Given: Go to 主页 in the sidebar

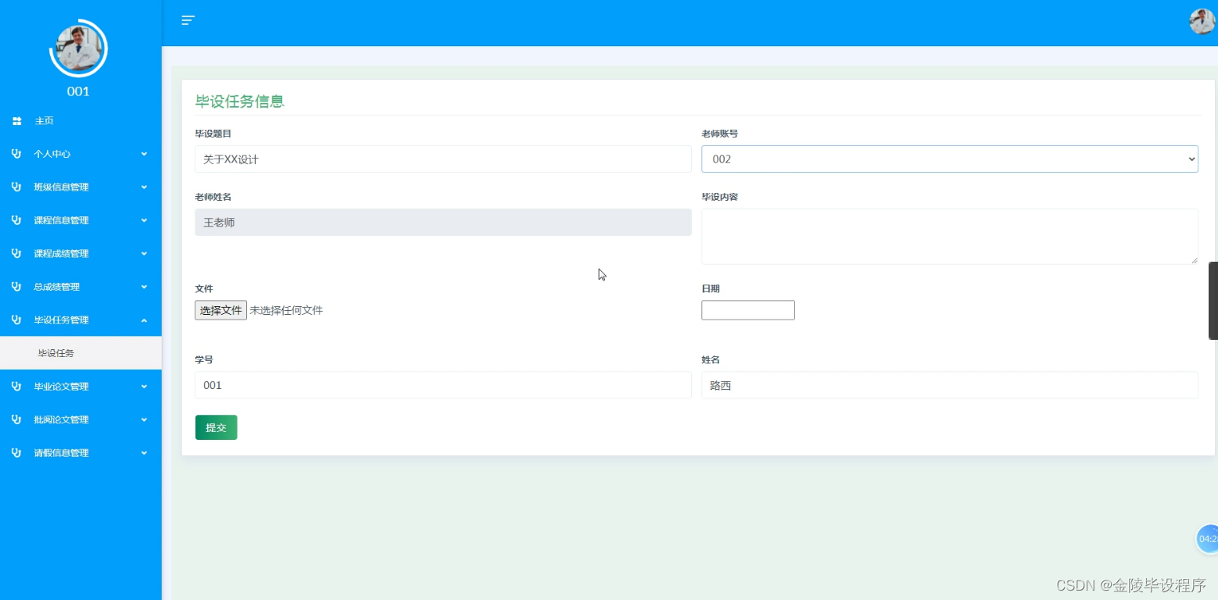Looking at the screenshot, I should (81, 121).
